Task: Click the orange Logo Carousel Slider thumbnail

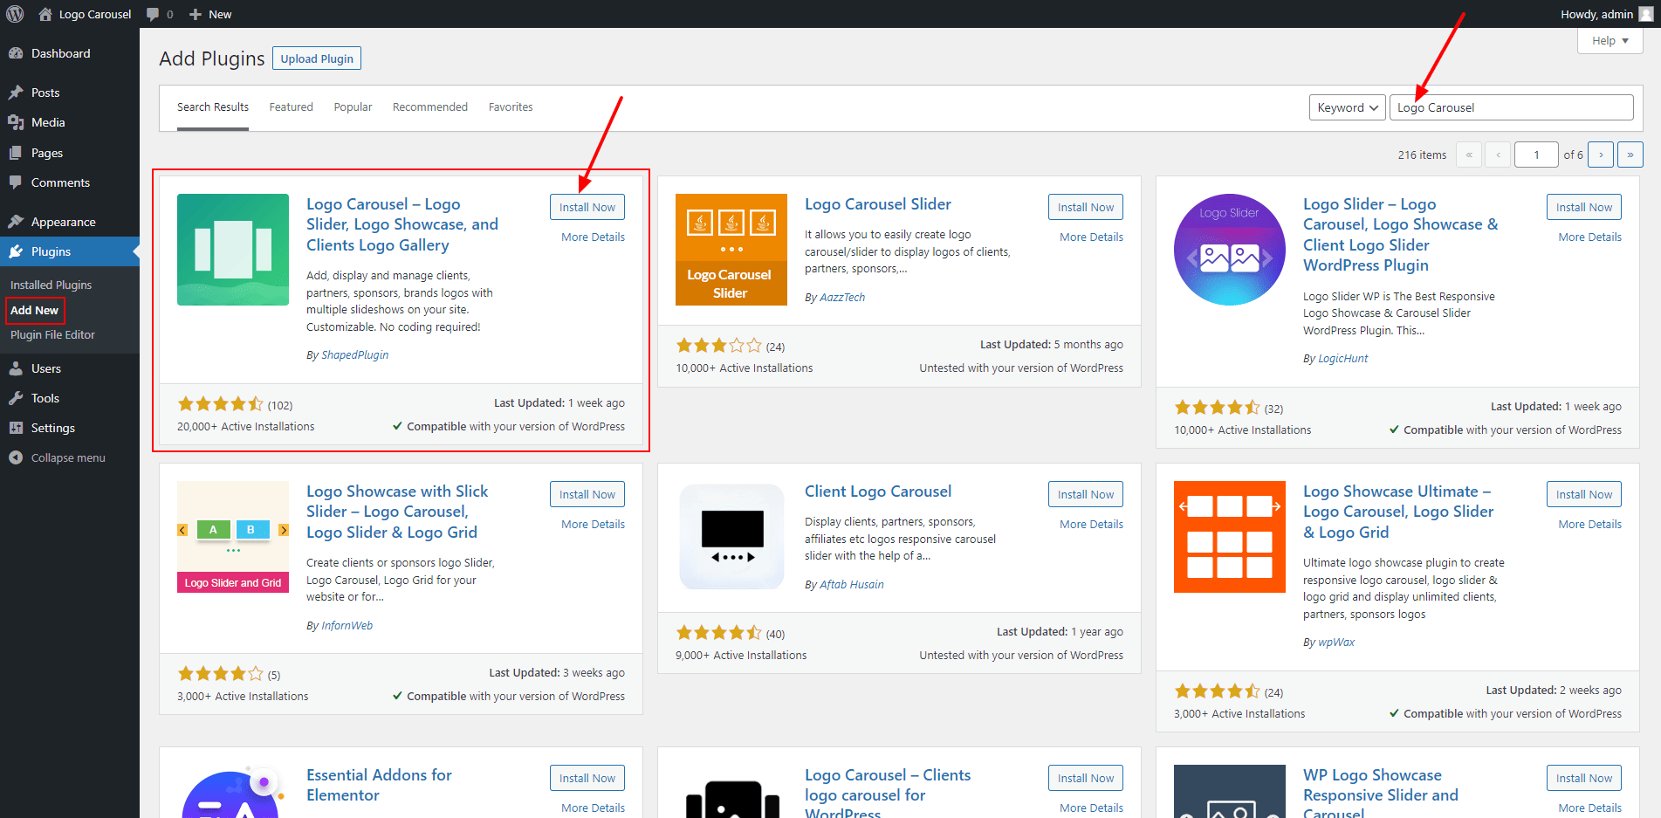Action: [x=731, y=250]
